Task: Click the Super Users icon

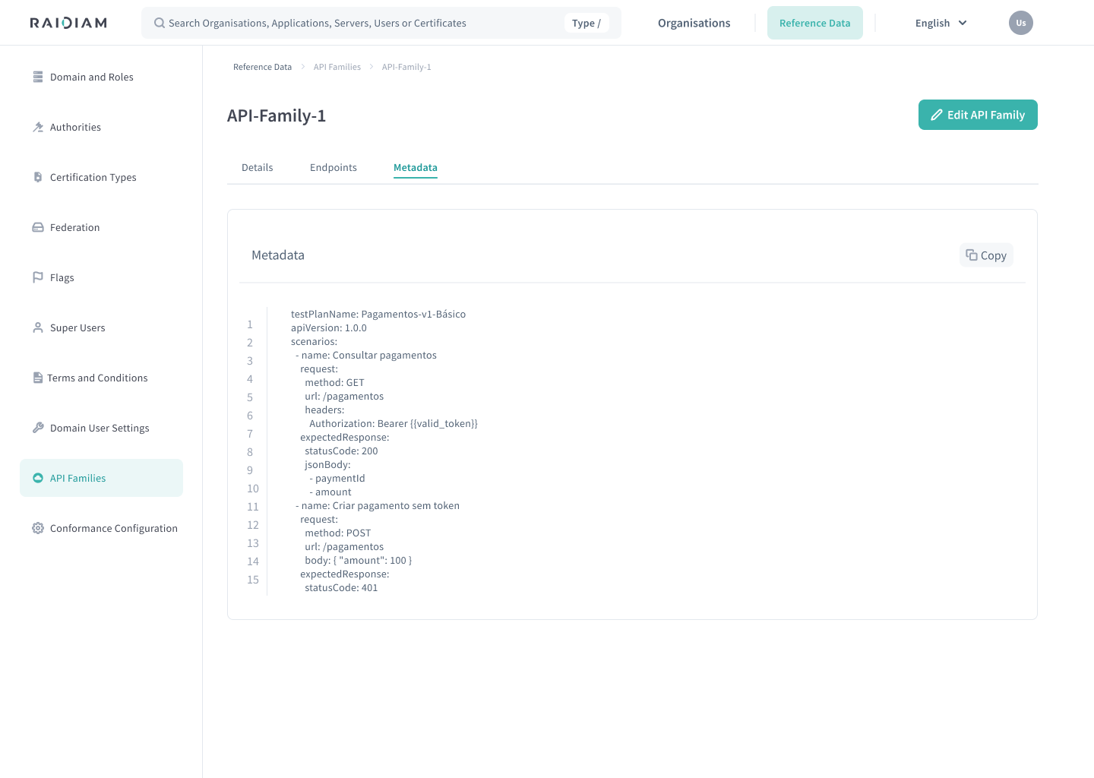Action: (38, 327)
